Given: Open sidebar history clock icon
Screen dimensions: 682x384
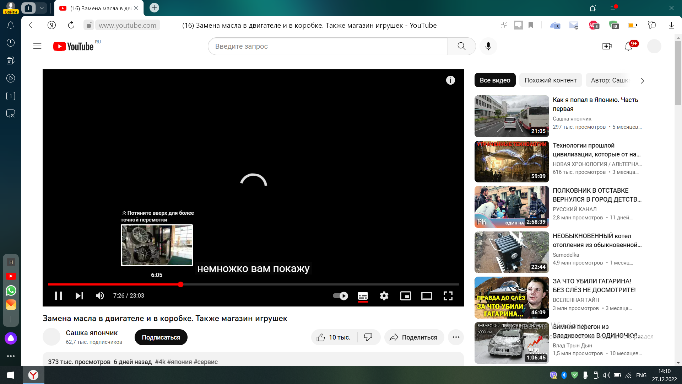Looking at the screenshot, I should pyautogui.click(x=11, y=43).
